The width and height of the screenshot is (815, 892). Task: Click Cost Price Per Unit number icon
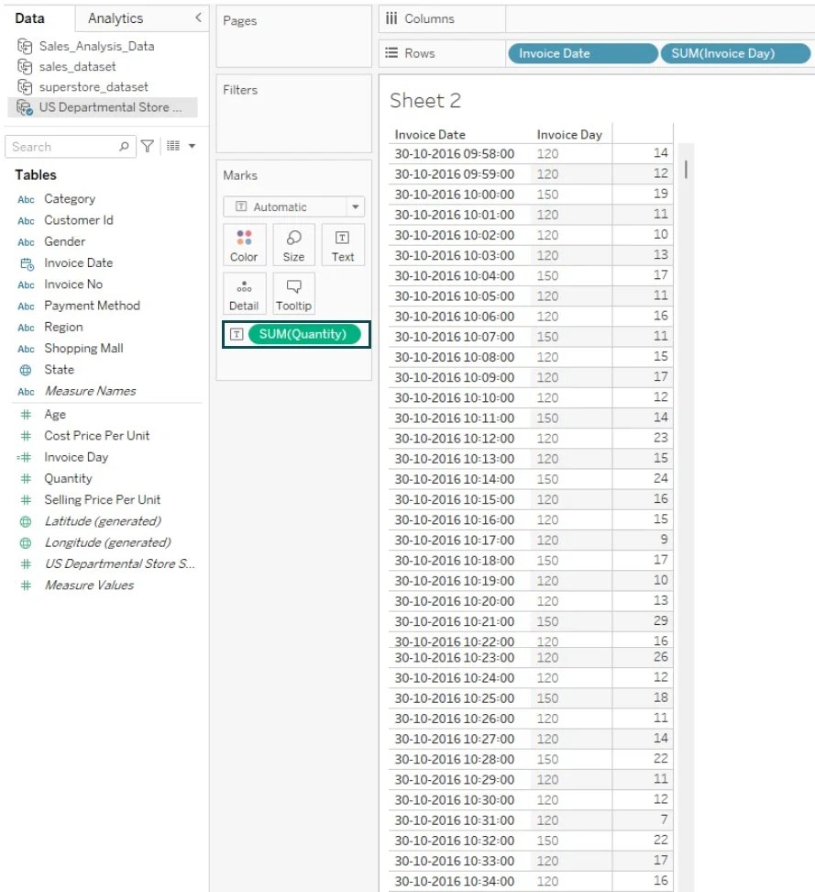pos(26,436)
